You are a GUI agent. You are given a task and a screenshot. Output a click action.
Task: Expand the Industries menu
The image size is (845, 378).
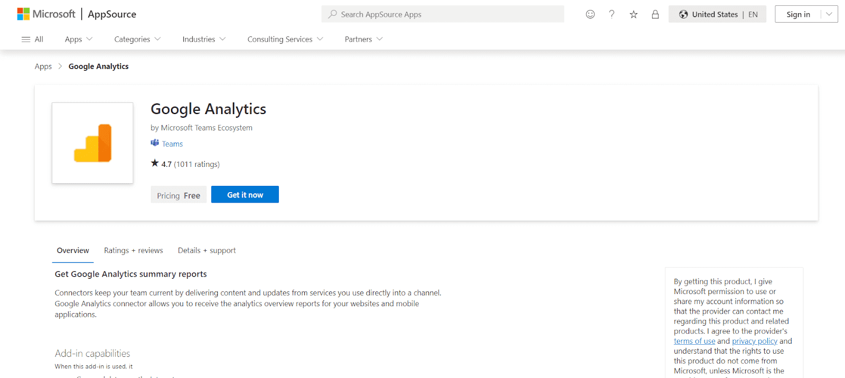(204, 39)
